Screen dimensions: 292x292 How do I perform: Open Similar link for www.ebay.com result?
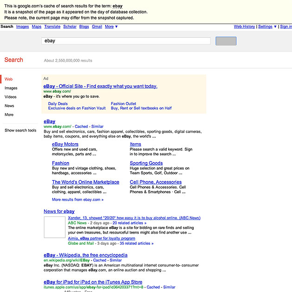coord(97,127)
